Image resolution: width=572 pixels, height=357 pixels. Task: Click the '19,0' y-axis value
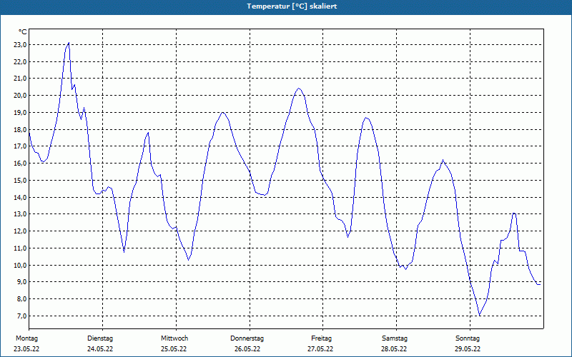(x=20, y=113)
